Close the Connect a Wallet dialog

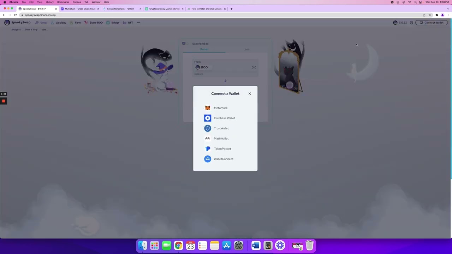tap(250, 93)
